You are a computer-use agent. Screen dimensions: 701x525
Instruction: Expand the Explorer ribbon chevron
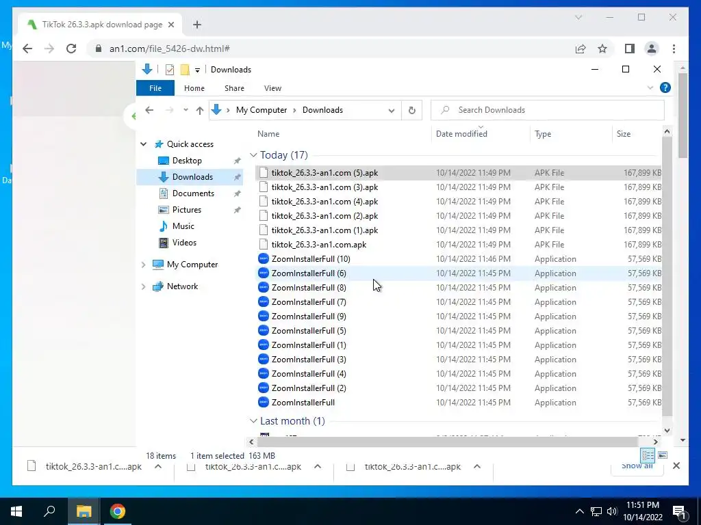(650, 88)
